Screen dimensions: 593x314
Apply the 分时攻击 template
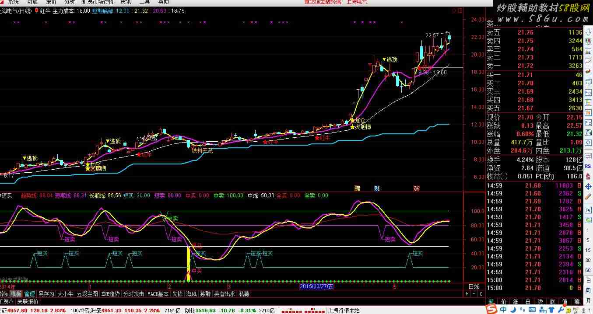[x=133, y=294]
